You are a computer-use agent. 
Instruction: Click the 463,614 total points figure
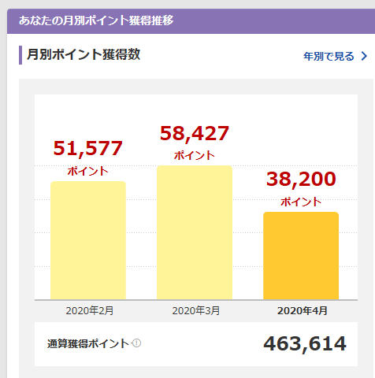pos(305,343)
